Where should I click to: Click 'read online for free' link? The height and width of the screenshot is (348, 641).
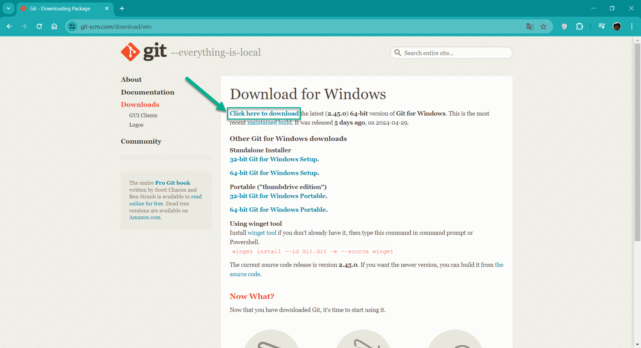tap(166, 200)
